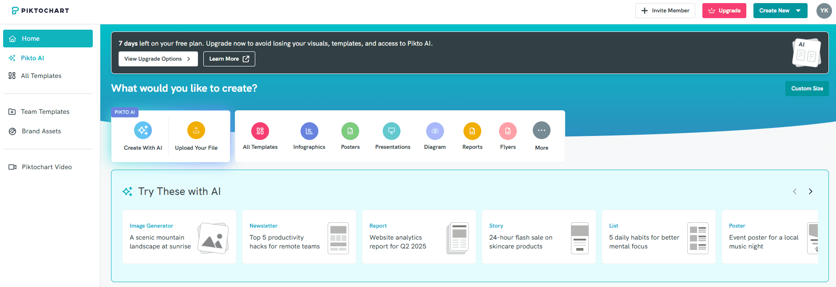Click the pink Upgrade button
836x287 pixels.
[724, 11]
